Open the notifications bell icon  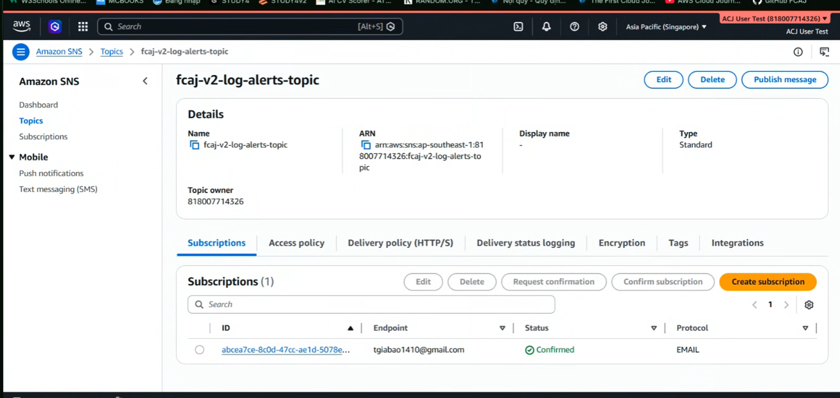click(x=547, y=26)
